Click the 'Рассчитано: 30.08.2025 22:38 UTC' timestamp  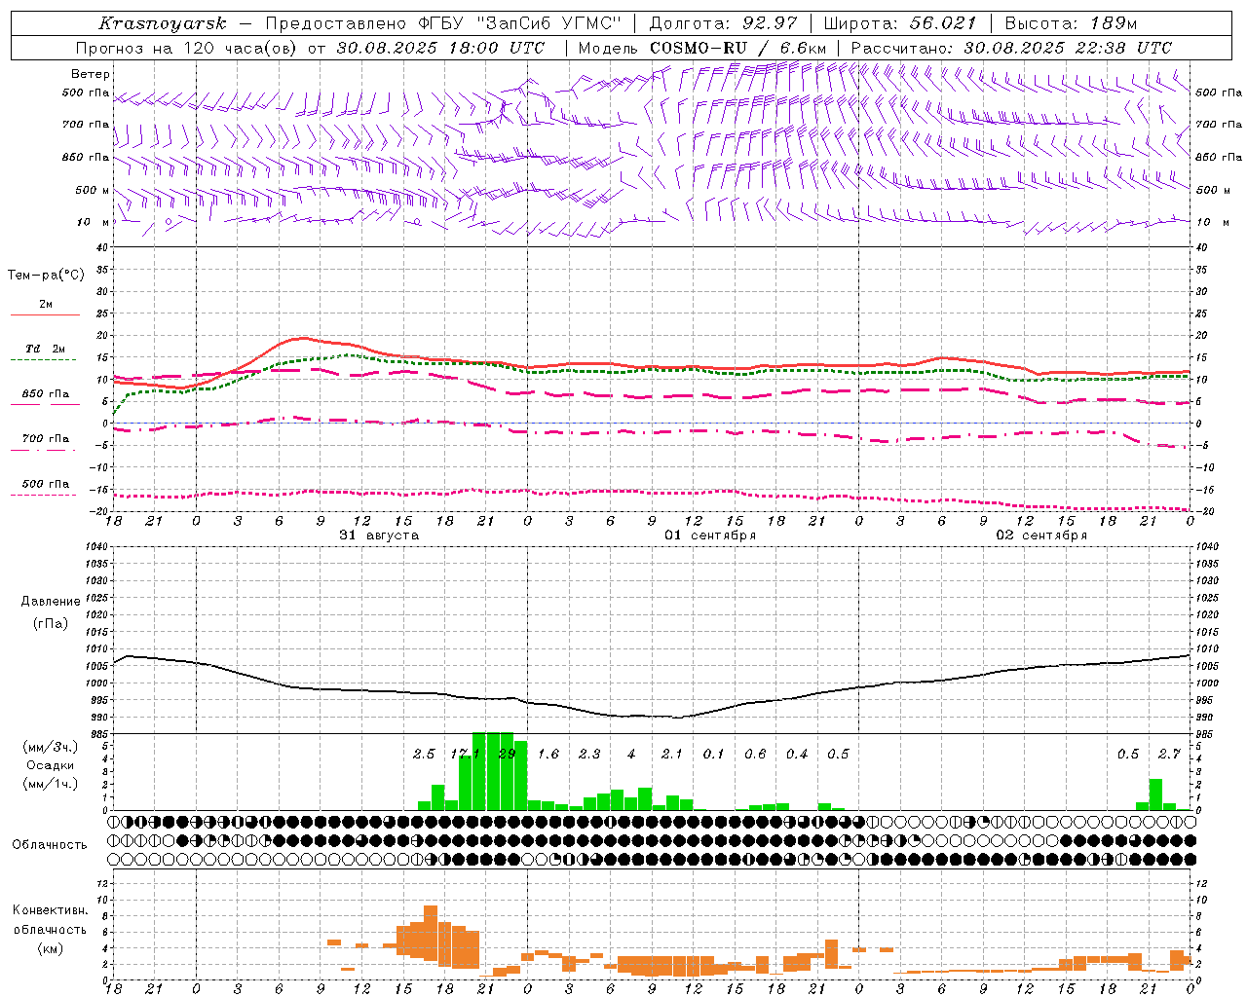(1011, 48)
